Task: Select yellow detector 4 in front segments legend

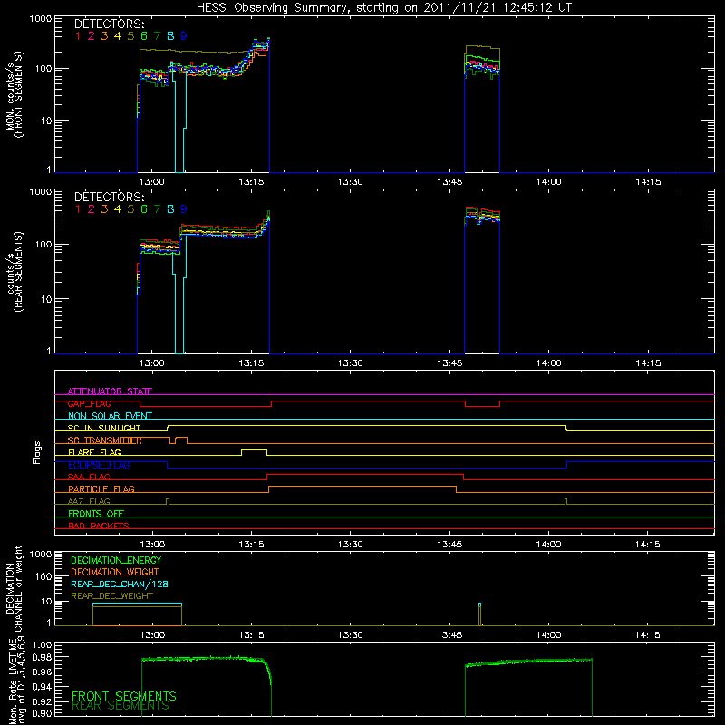Action: [x=118, y=36]
